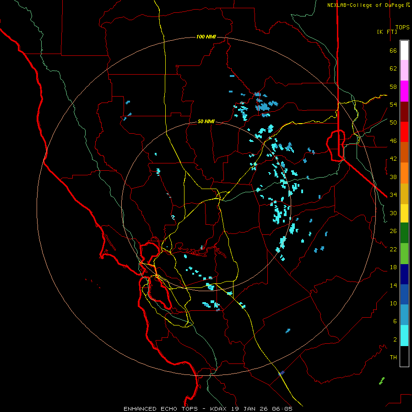Click the "10" legend value
Screen dimensions: 412x412
[x=393, y=303]
